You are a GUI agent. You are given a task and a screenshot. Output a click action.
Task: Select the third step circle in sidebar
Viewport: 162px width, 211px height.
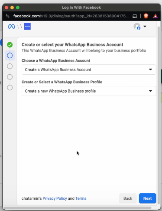click(x=10, y=66)
